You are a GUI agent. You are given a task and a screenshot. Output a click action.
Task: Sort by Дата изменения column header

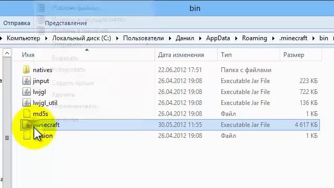(181, 55)
